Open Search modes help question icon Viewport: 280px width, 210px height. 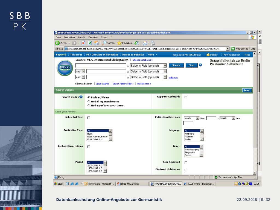[81, 97]
